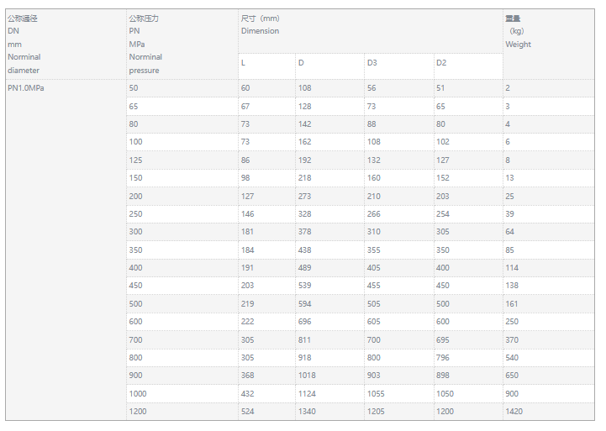606x431 pixels.
Task: Click the weight value 650
Action: point(512,376)
